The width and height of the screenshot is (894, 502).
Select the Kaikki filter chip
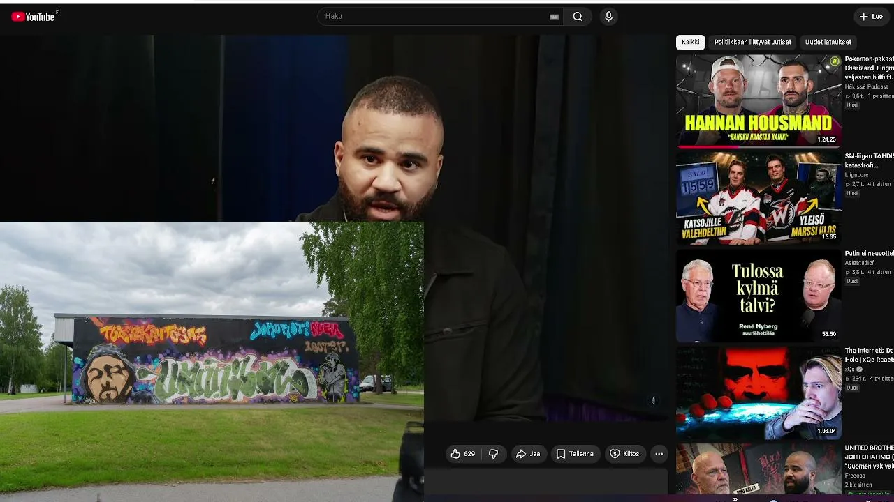[x=690, y=42]
